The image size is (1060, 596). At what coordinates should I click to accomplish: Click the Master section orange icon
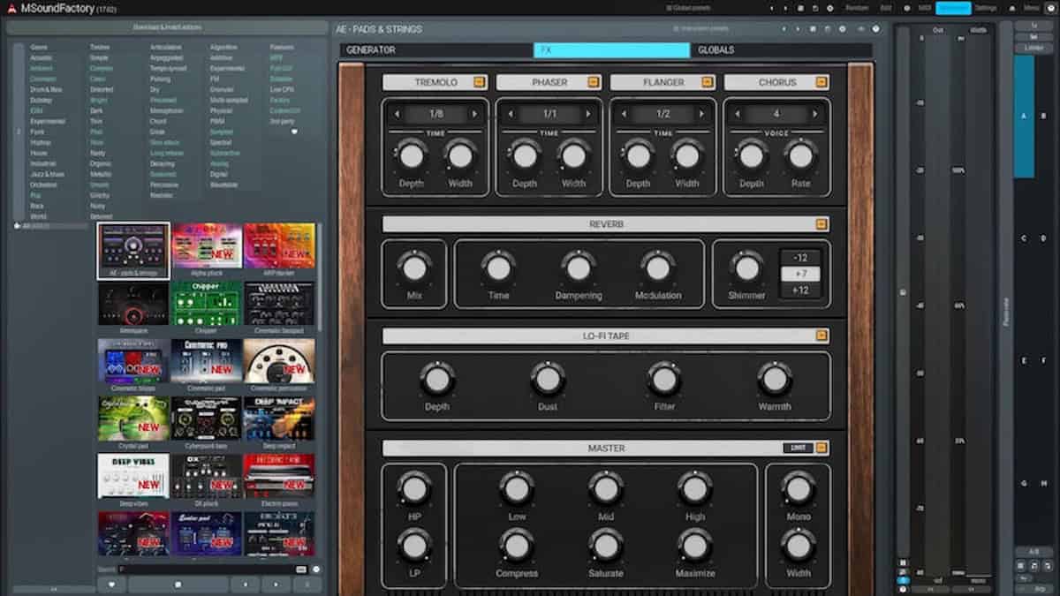pyautogui.click(x=821, y=449)
